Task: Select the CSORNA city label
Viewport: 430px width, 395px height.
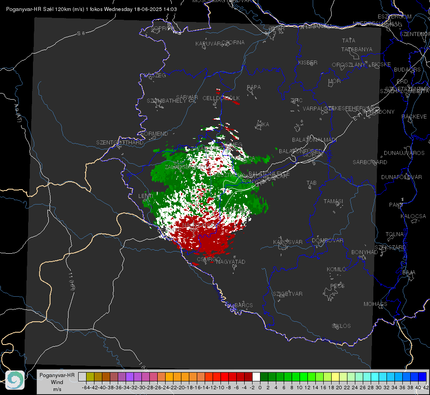Action: point(233,43)
